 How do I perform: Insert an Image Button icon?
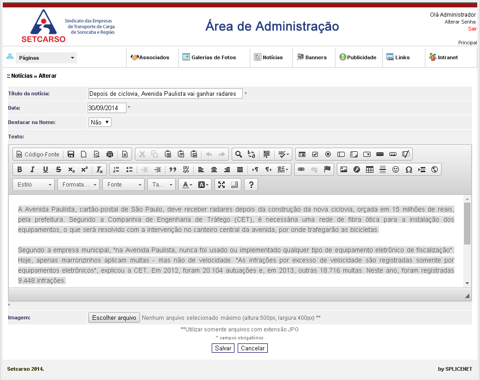(x=393, y=155)
